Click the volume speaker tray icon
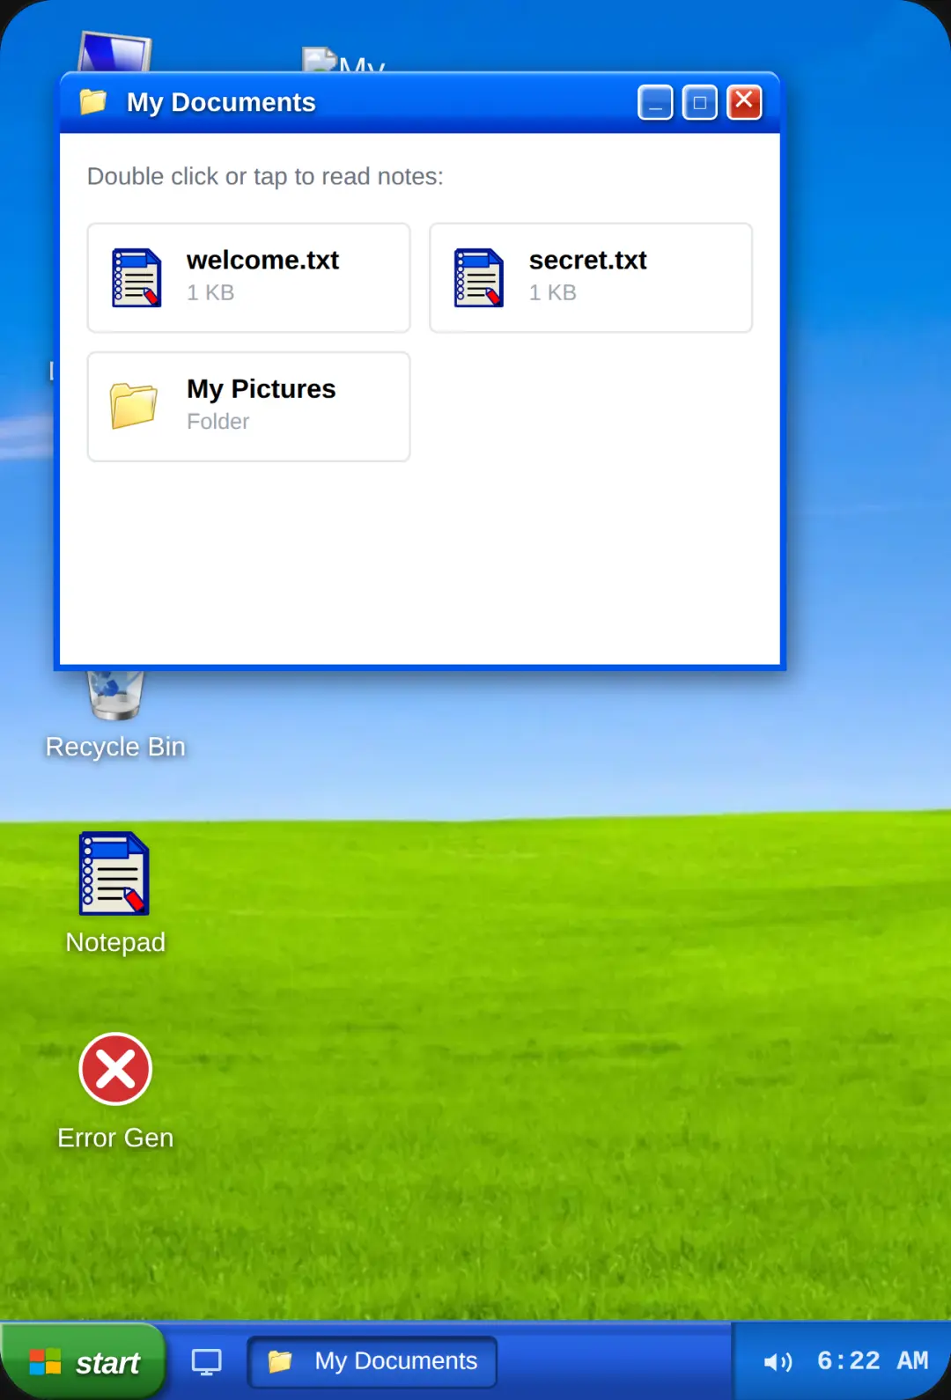Viewport: 951px width, 1400px height. point(778,1362)
